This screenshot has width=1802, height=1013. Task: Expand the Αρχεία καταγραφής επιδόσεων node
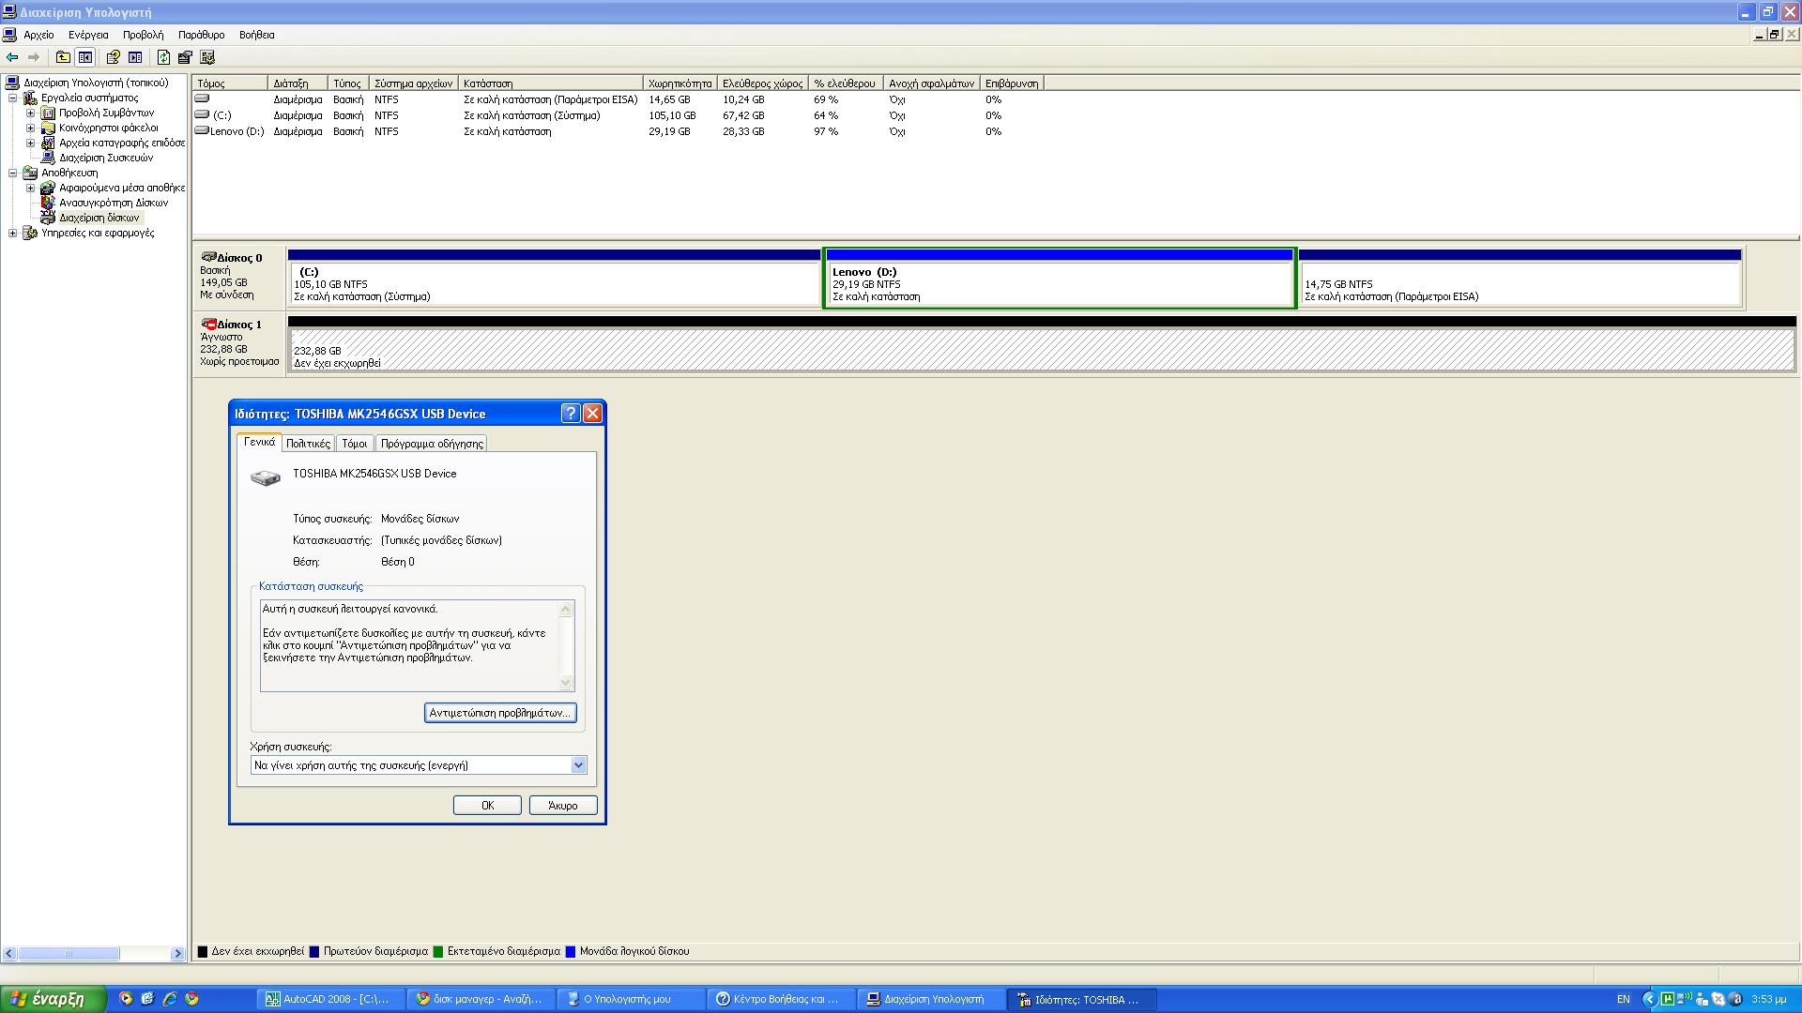pyautogui.click(x=30, y=143)
